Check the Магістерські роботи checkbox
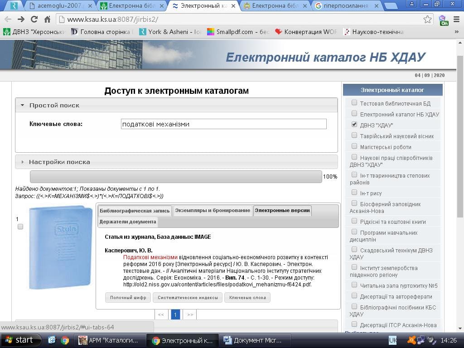The height and width of the screenshot is (348, 464). coord(354,146)
